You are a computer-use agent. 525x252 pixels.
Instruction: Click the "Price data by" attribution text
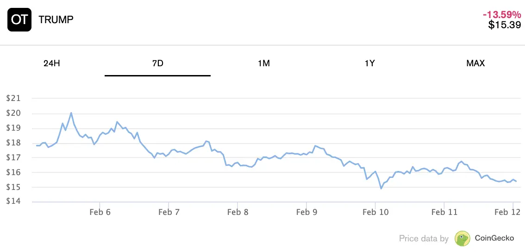coord(424,239)
